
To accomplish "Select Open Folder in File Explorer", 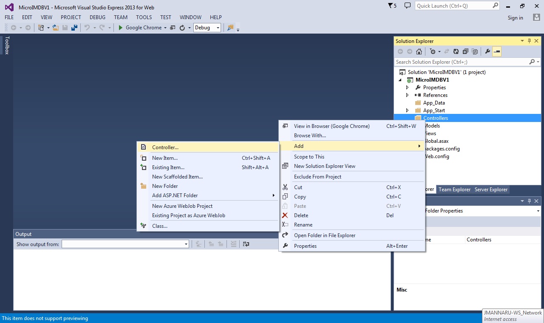I will point(352,235).
